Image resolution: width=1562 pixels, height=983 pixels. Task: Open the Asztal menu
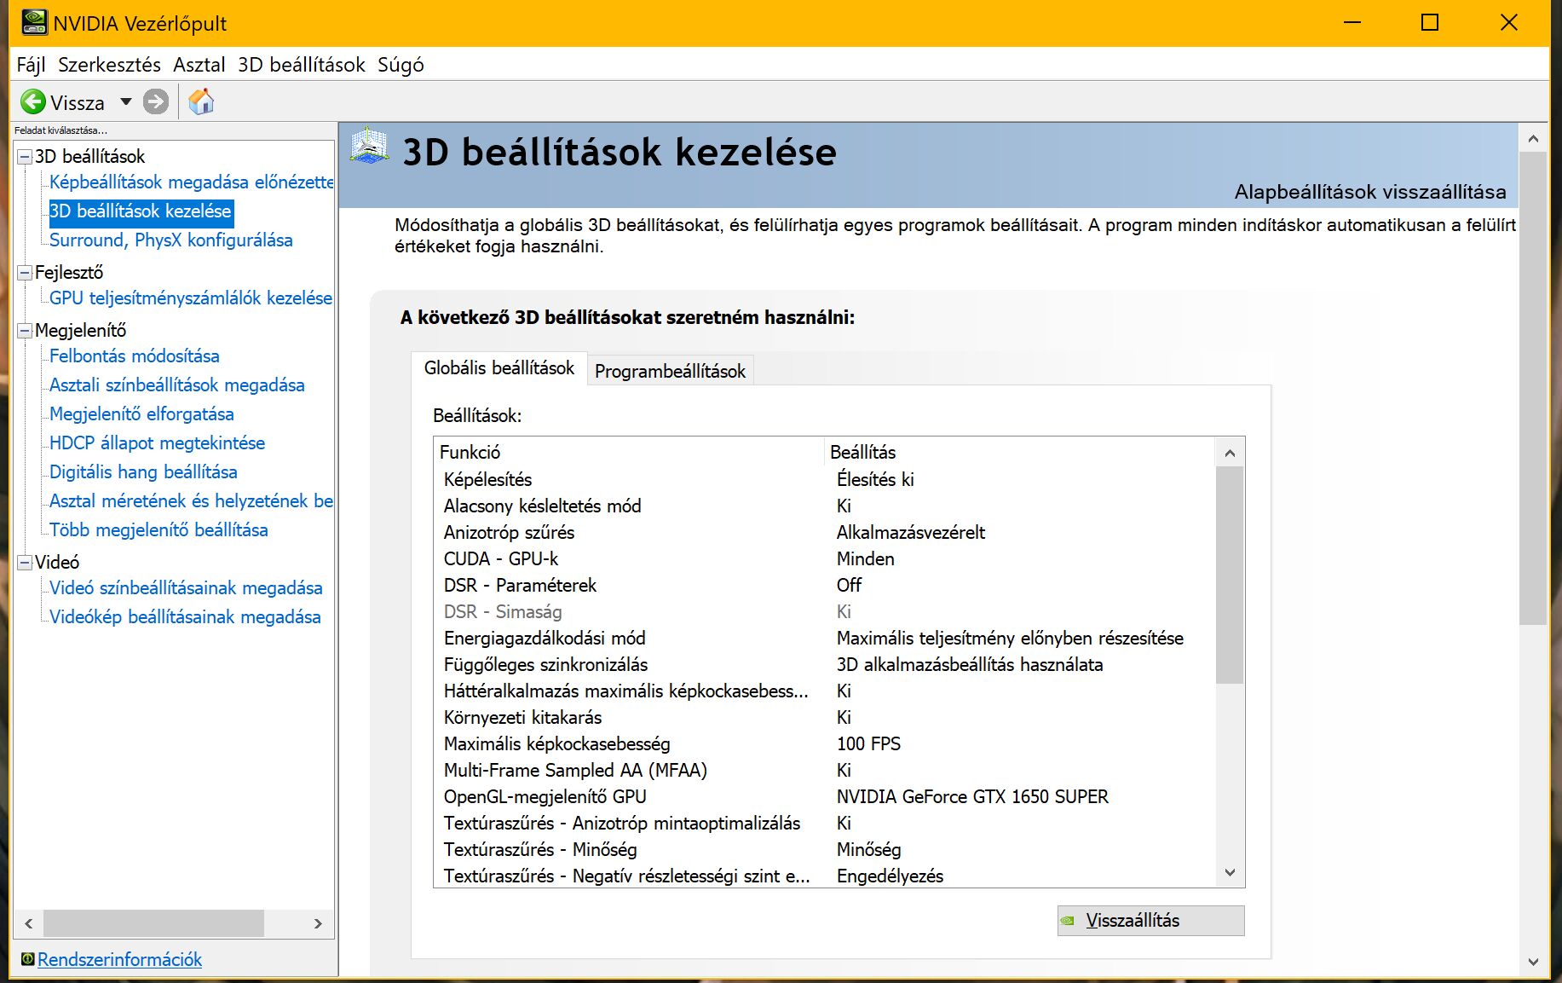199,65
